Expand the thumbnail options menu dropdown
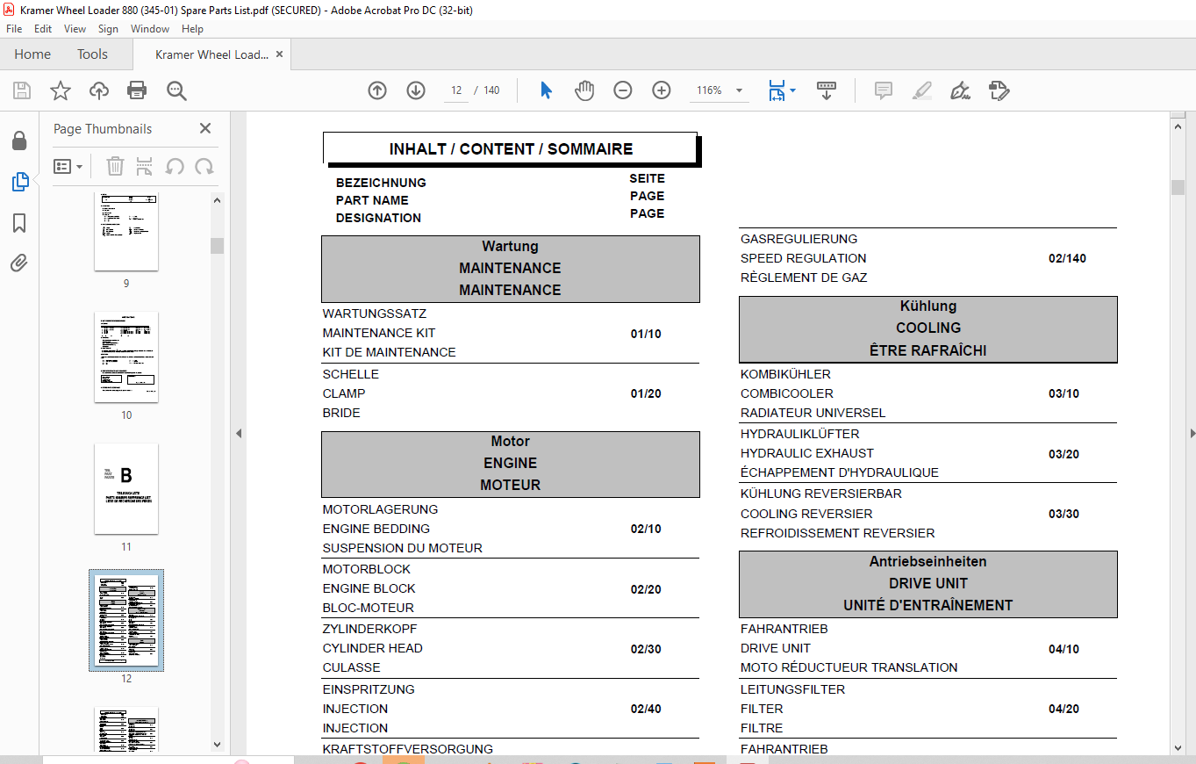 (x=68, y=166)
